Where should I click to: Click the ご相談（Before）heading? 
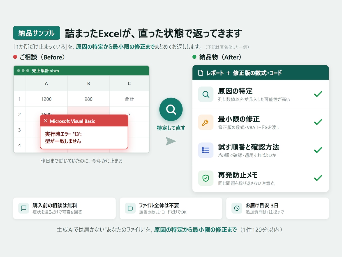(x=42, y=57)
